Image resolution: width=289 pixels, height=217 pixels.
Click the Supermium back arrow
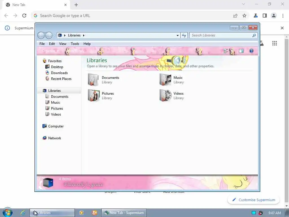click(x=6, y=16)
